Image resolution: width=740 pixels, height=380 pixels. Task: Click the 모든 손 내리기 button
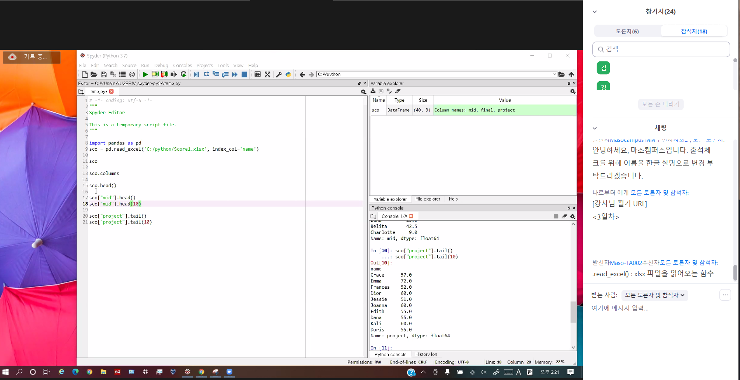point(660,104)
